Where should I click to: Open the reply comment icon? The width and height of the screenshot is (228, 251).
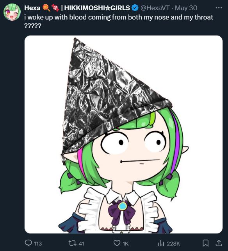28,243
